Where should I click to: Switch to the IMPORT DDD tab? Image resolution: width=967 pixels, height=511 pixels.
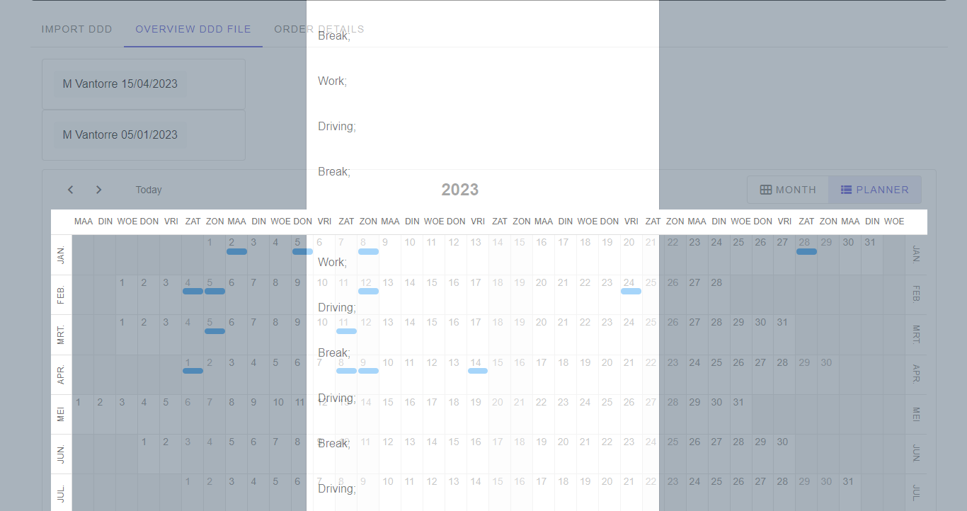(x=76, y=29)
